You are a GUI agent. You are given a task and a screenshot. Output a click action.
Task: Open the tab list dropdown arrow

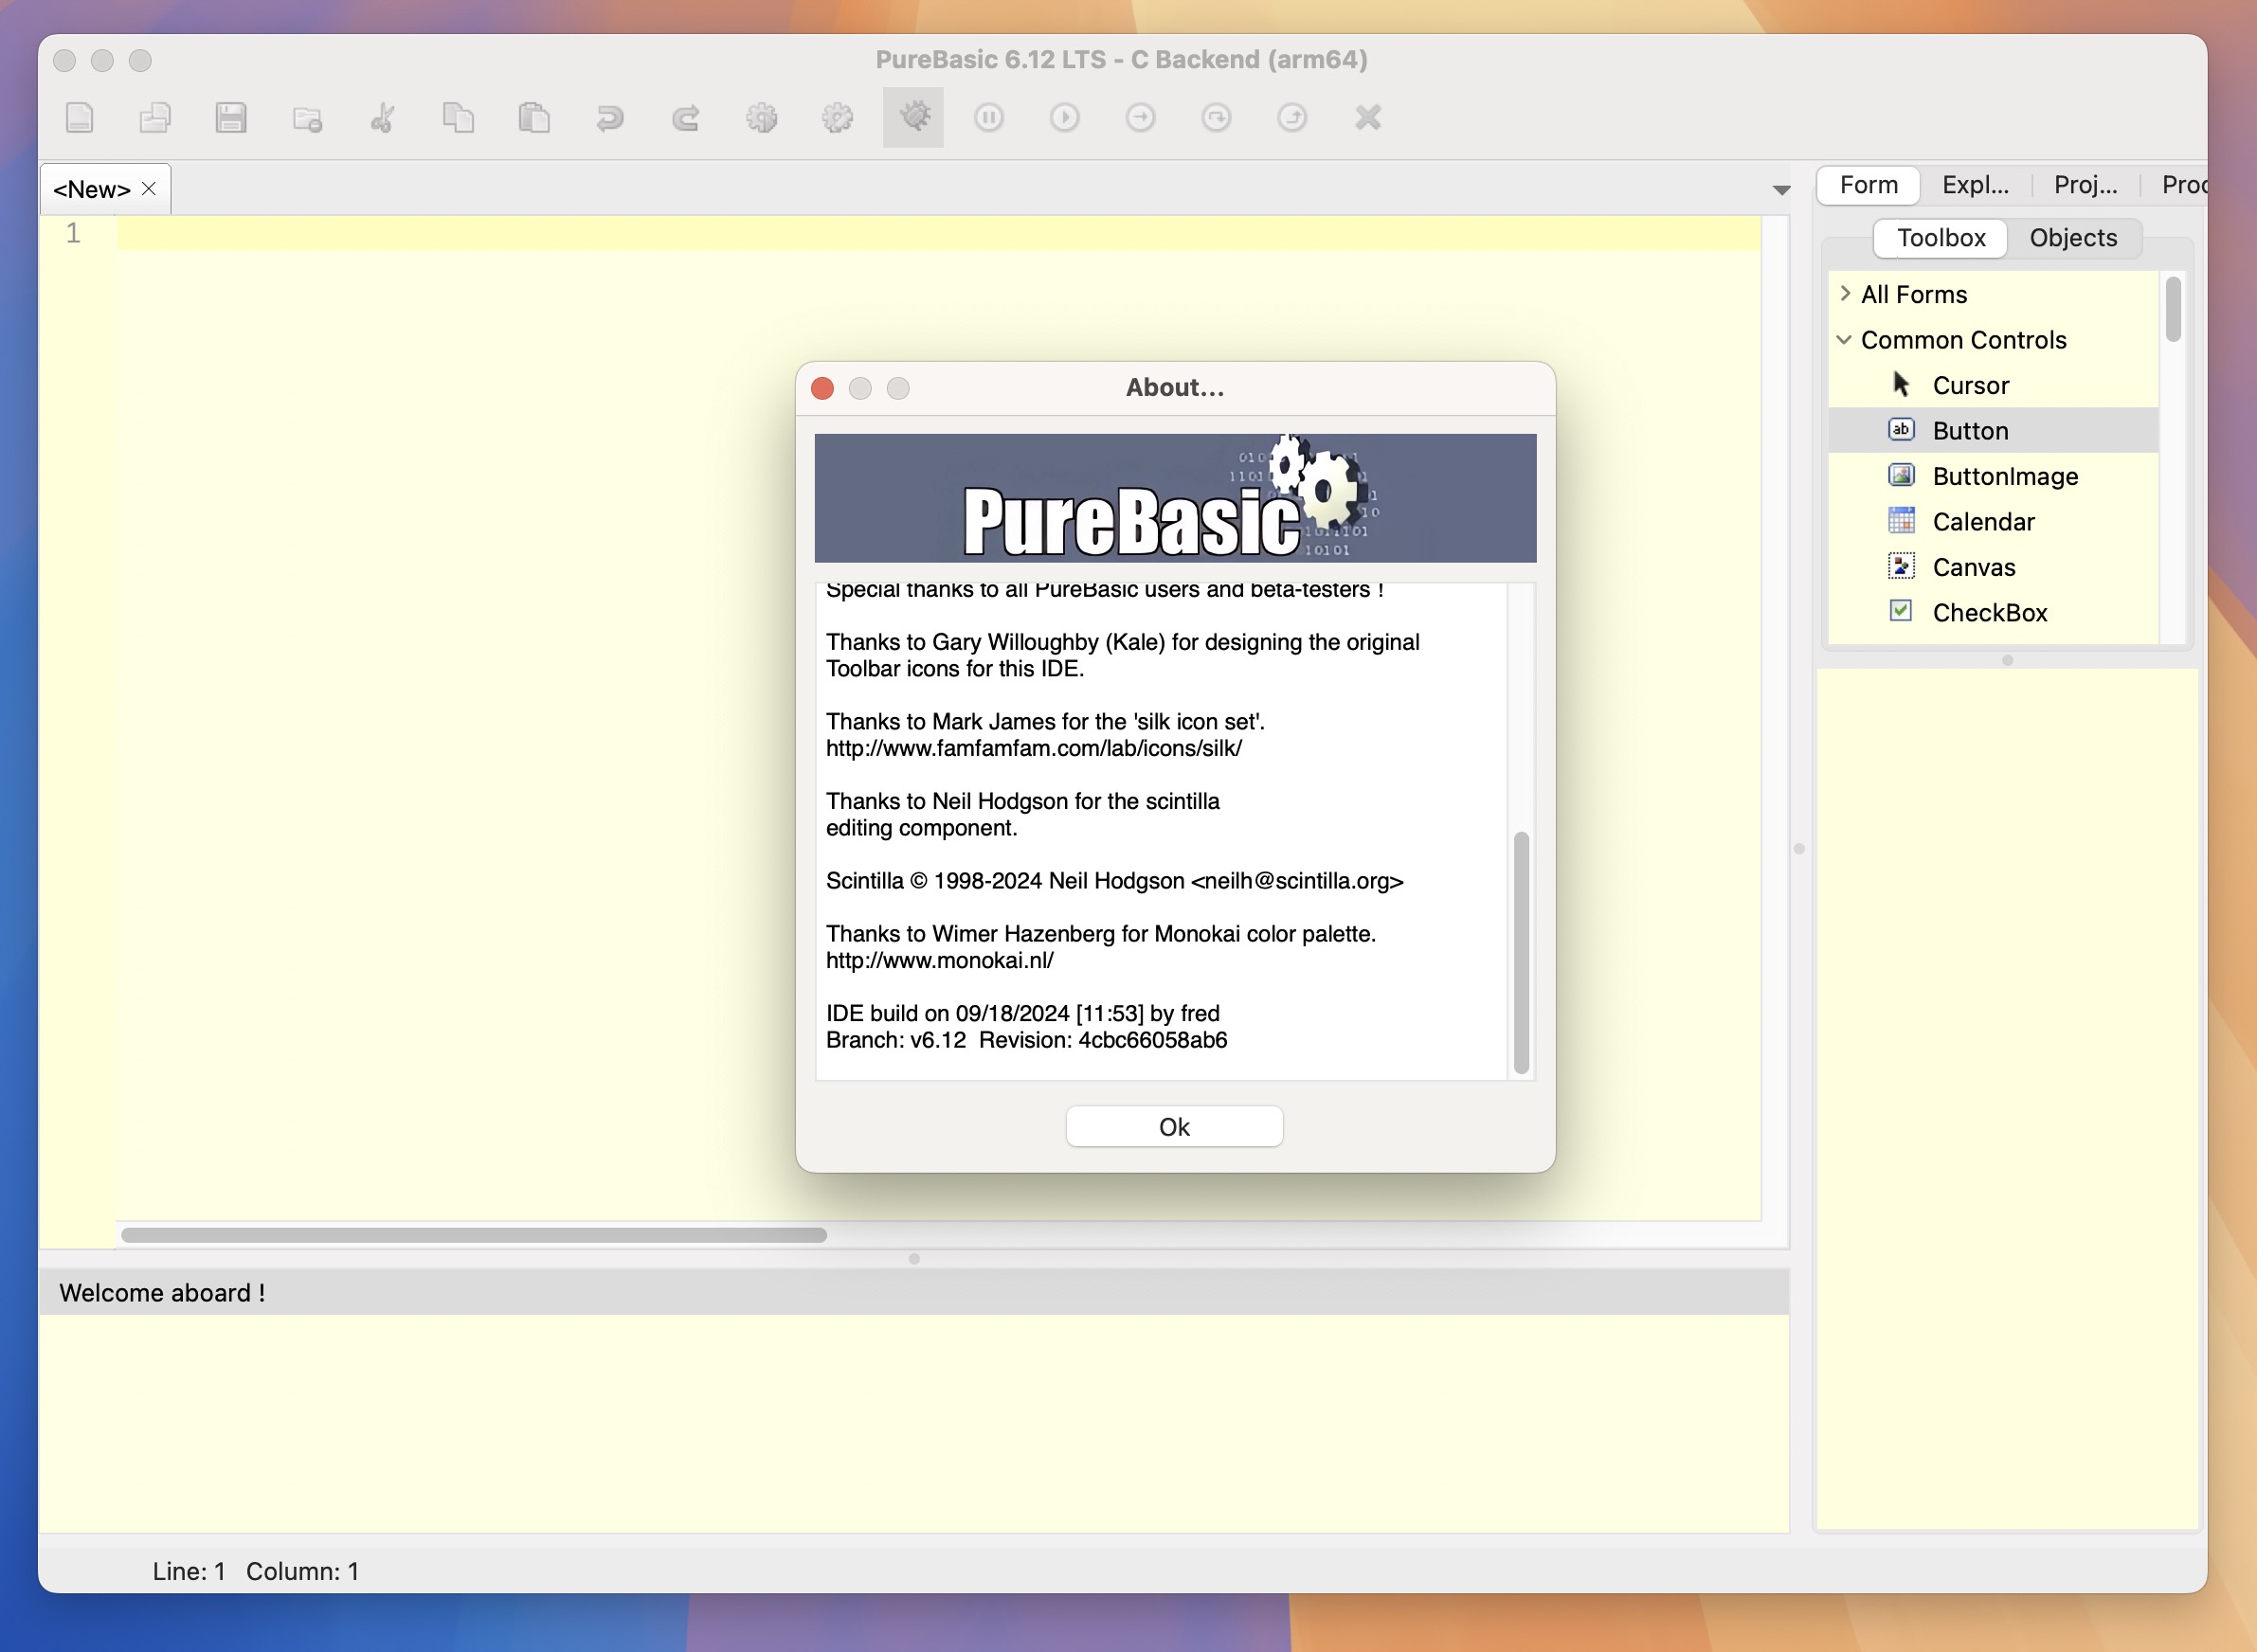(x=1781, y=189)
